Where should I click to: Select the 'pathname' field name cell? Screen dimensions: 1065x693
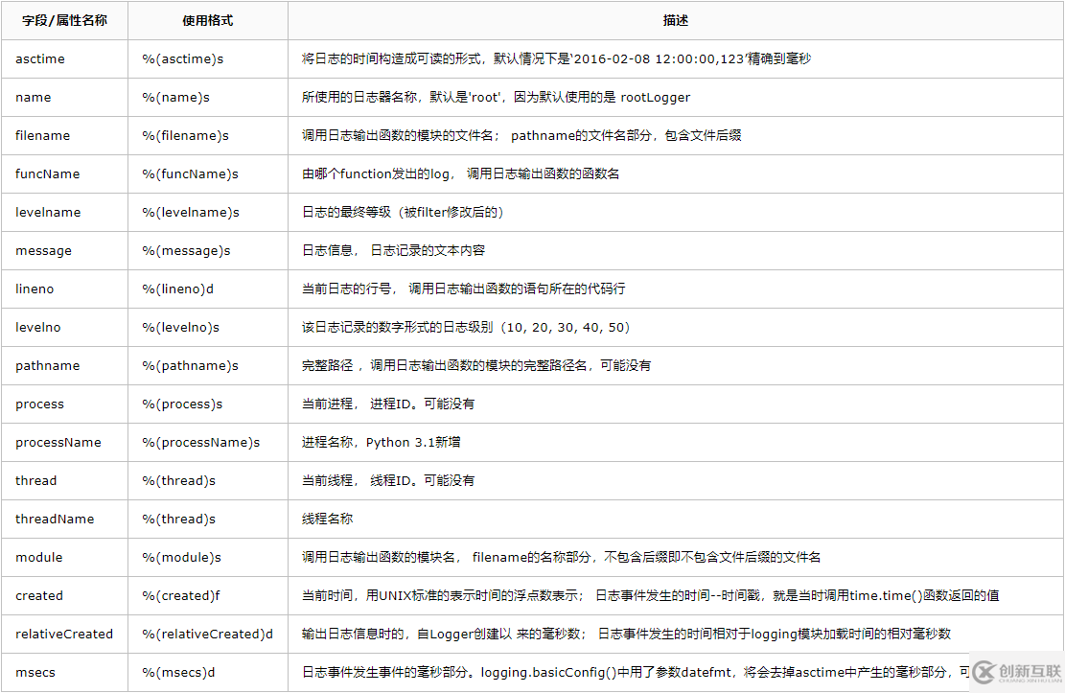tap(64, 366)
